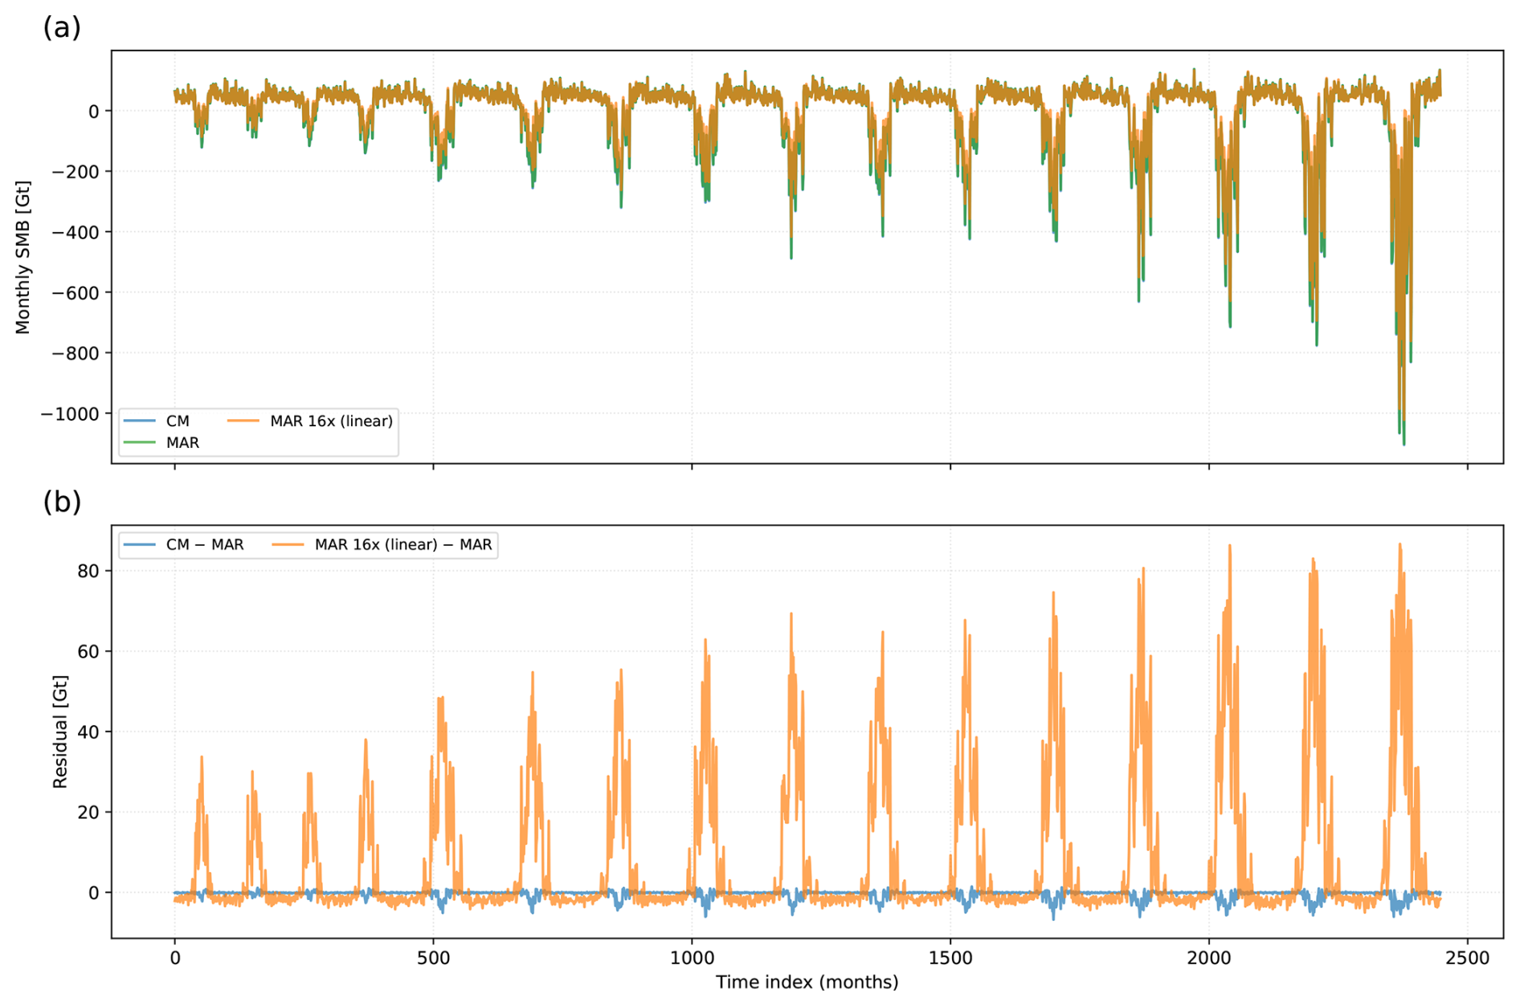Screen dimensions: 1520x1006
Task: Click the Residual [Gt] y-axis label
Action: click(x=60, y=731)
